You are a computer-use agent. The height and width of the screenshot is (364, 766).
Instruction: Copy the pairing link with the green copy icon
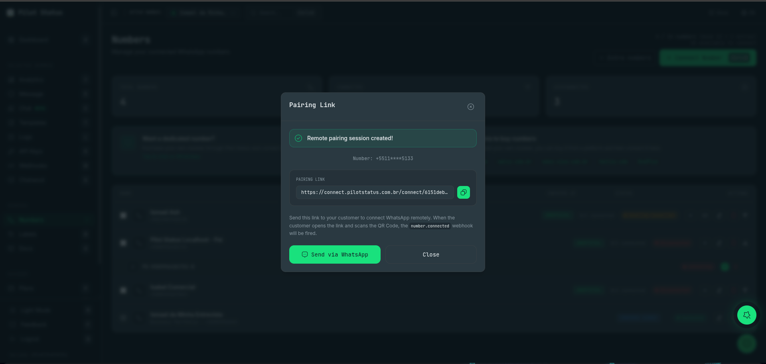click(x=464, y=192)
